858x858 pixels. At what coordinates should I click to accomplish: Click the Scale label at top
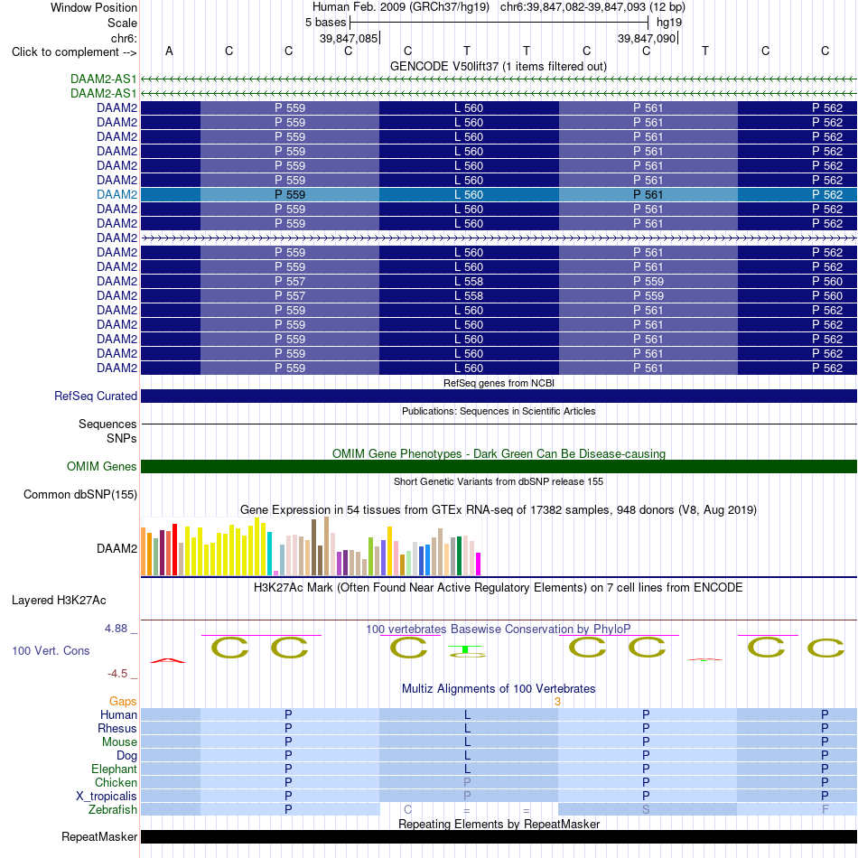[x=122, y=23]
